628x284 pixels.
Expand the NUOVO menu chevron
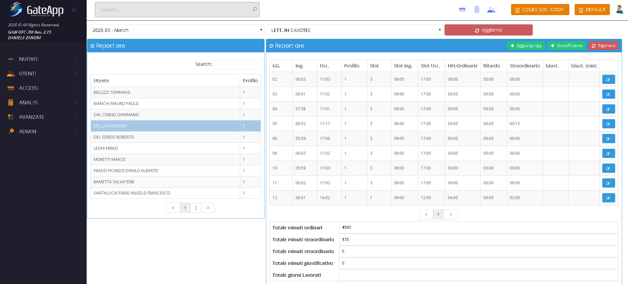point(76,59)
